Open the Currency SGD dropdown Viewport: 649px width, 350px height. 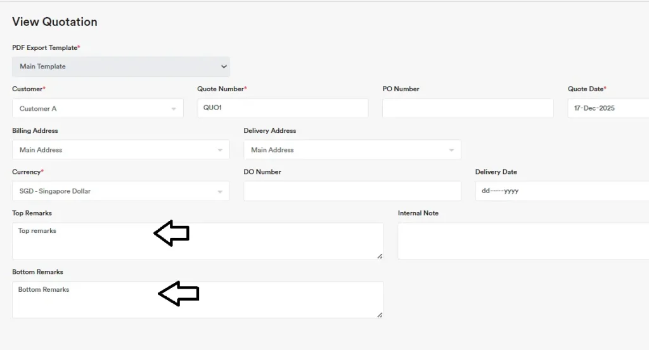pos(120,191)
